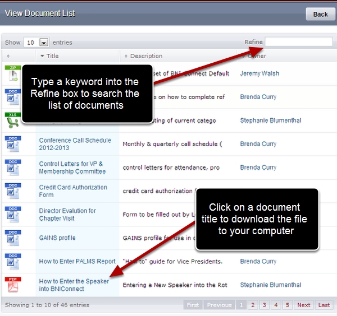Viewport: 337px width, 316px height.
Task: Click PDF icon beside How to Enter the Speaker
Action: click(x=12, y=285)
